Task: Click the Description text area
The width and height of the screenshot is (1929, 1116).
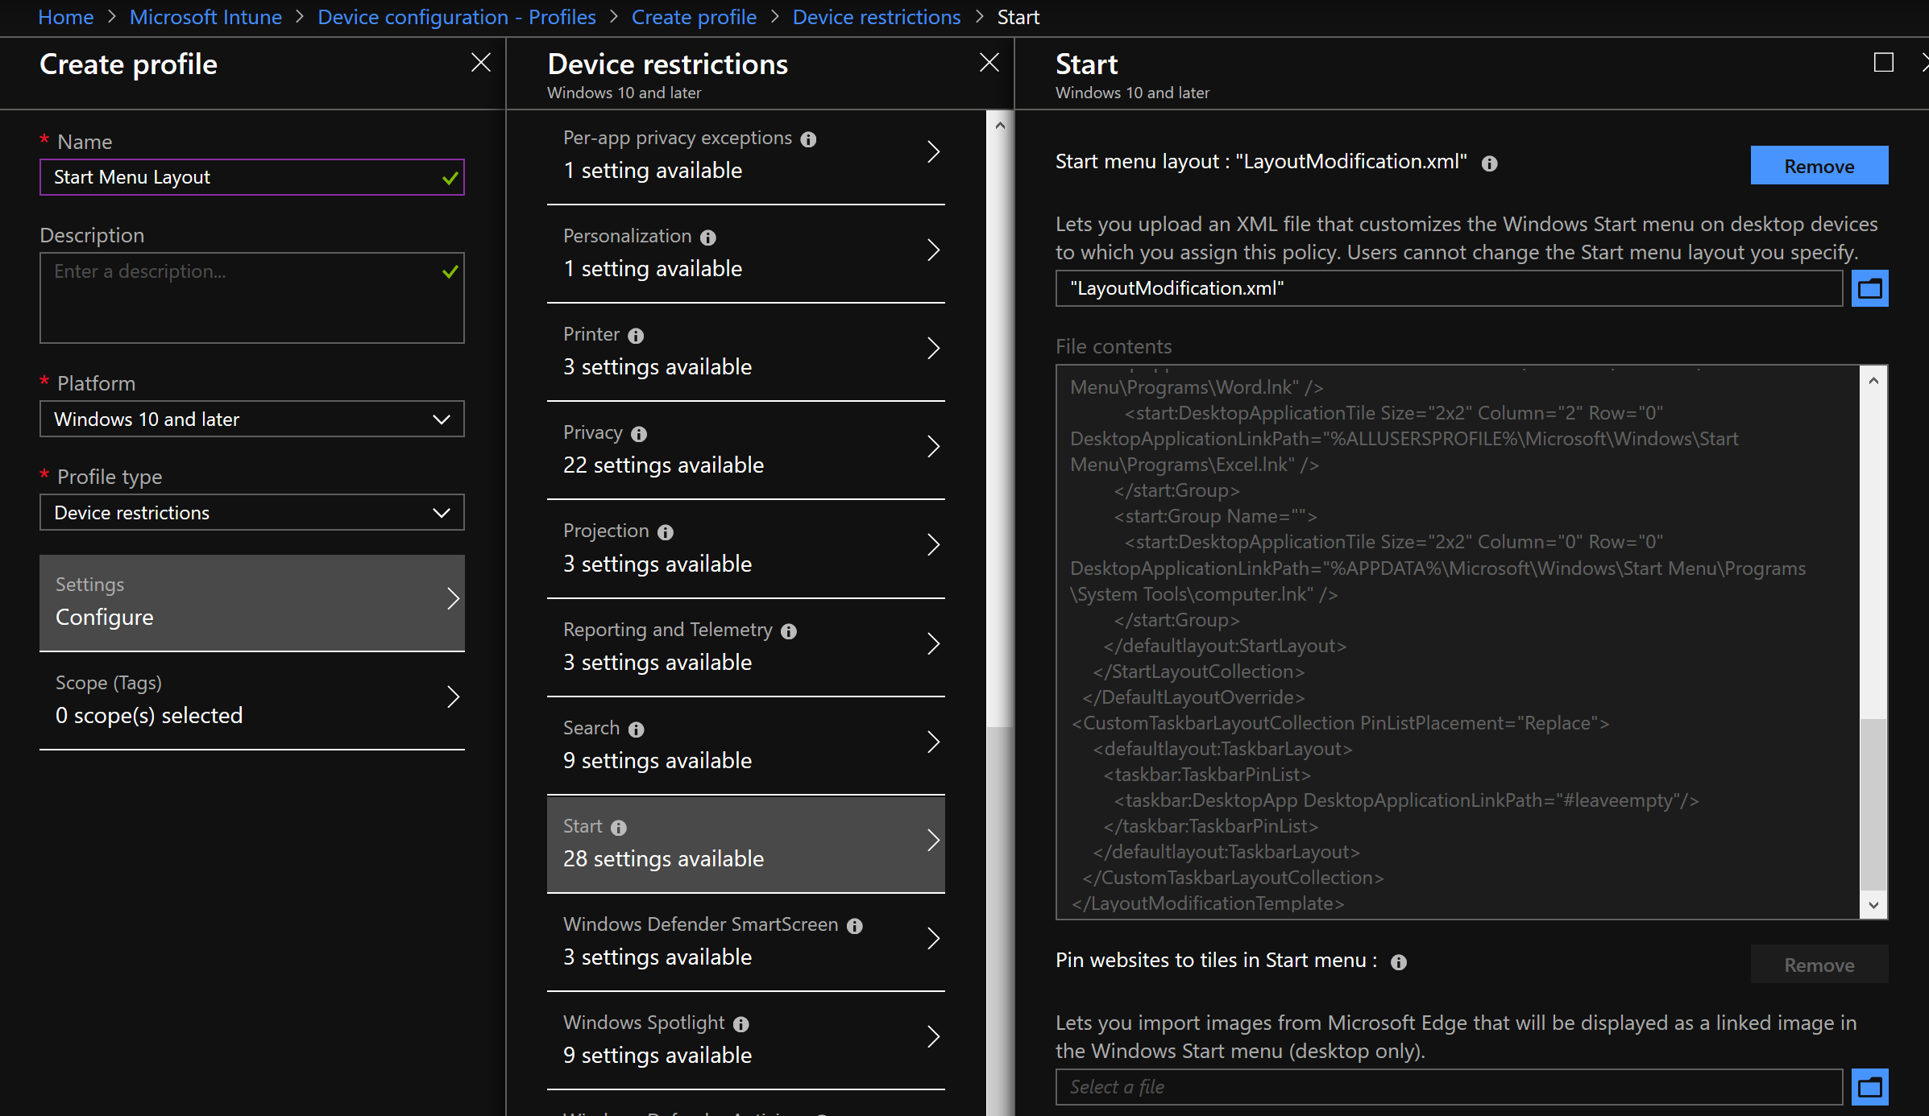Action: click(x=252, y=298)
